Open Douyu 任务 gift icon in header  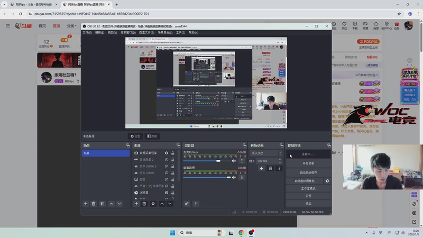[397, 25]
